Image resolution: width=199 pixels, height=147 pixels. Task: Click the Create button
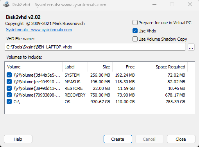coord(118,139)
